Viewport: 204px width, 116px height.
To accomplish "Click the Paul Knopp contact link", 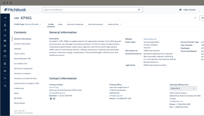I will [54, 87].
